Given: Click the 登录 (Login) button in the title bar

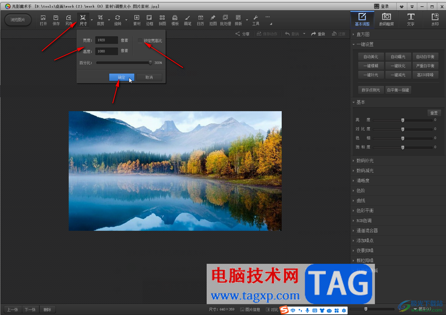Looking at the screenshot, I should click(381, 6).
